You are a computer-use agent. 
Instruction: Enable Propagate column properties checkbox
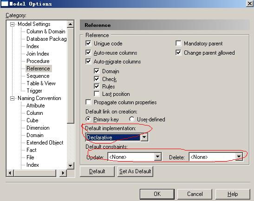[x=88, y=102]
